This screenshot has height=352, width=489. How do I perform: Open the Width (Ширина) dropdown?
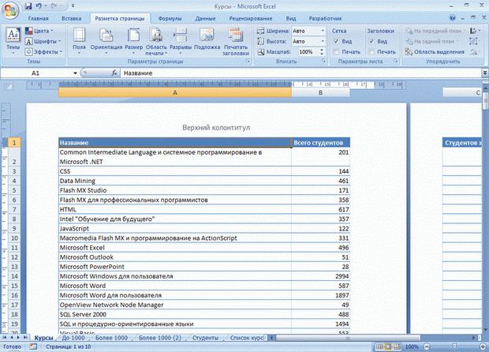click(323, 31)
